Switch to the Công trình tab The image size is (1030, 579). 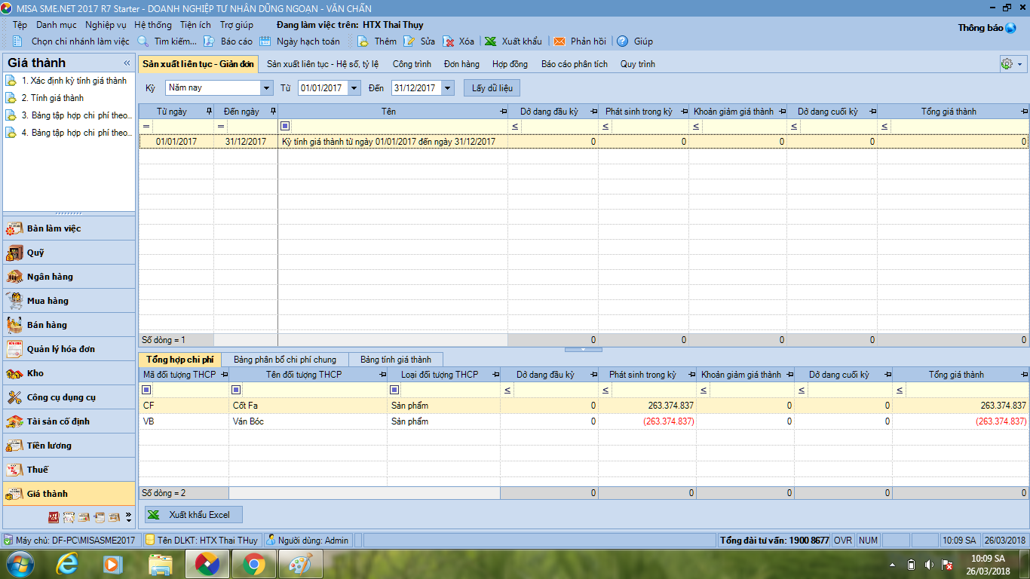412,64
